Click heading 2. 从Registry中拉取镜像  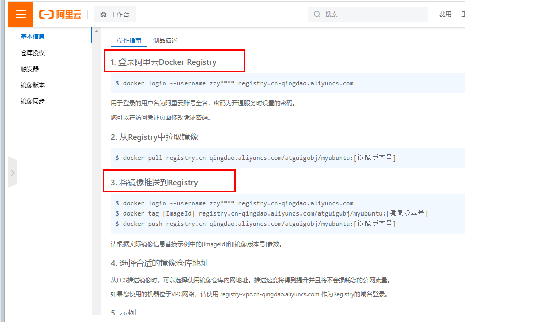tap(154, 137)
